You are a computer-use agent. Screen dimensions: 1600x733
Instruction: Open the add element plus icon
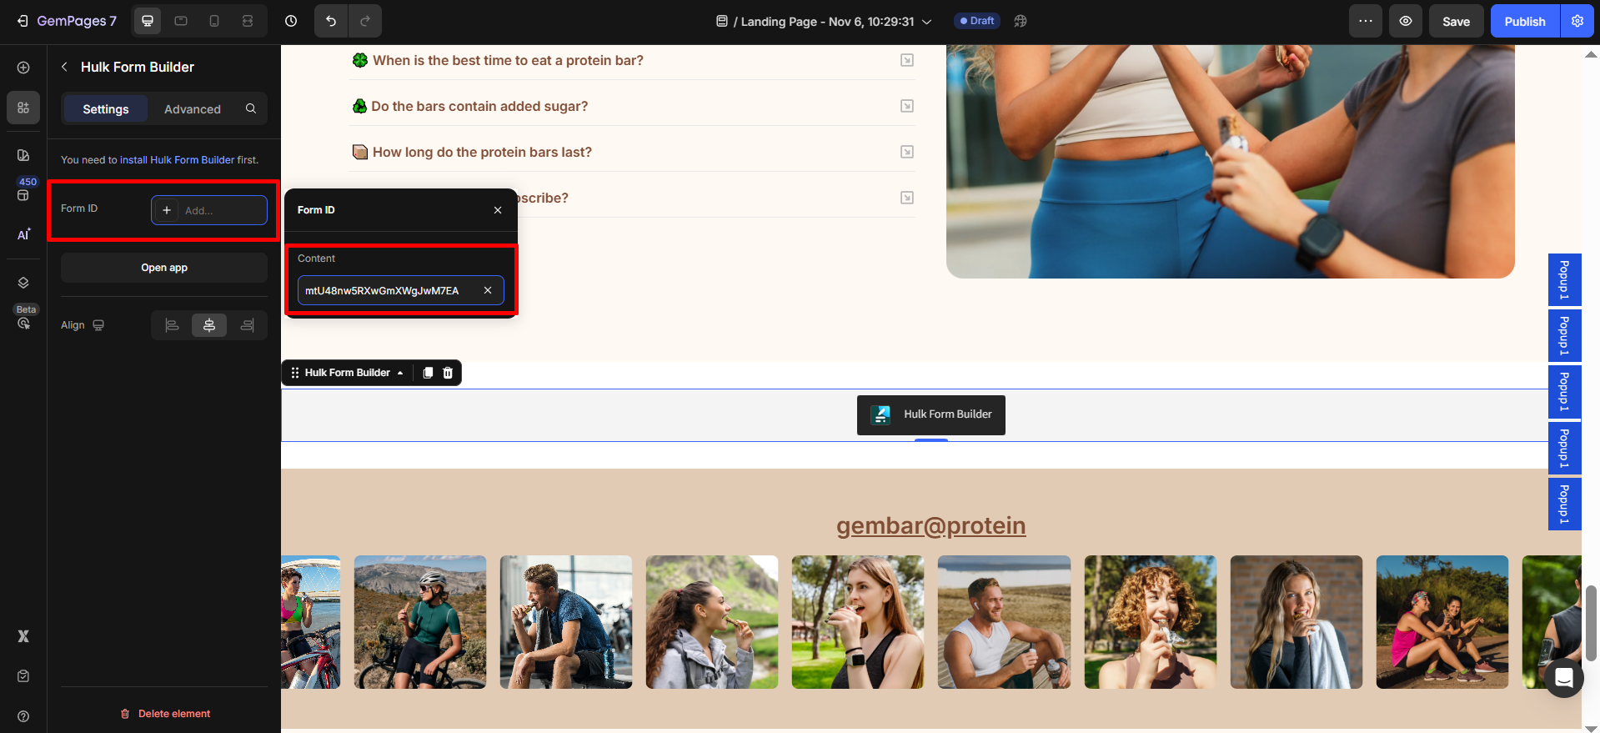click(23, 68)
